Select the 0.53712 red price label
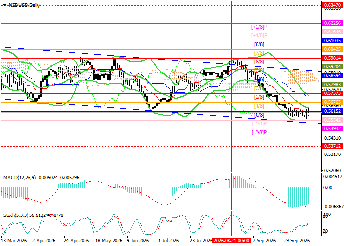The height and width of the screenshot is (246, 344). point(332,146)
